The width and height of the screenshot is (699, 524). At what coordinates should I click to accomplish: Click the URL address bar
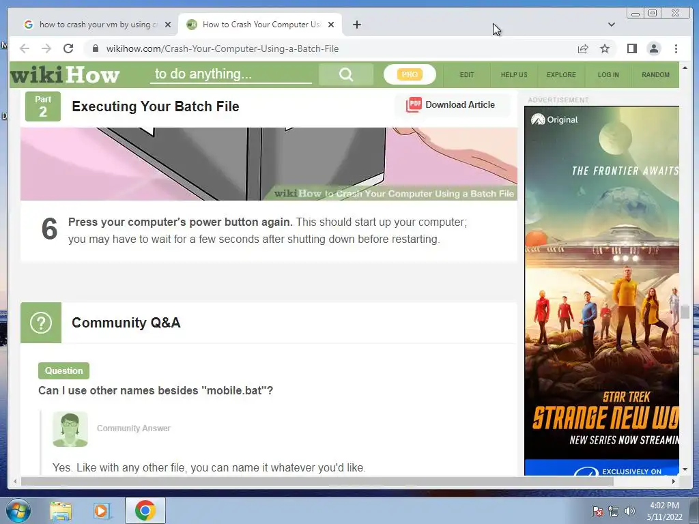(x=330, y=48)
